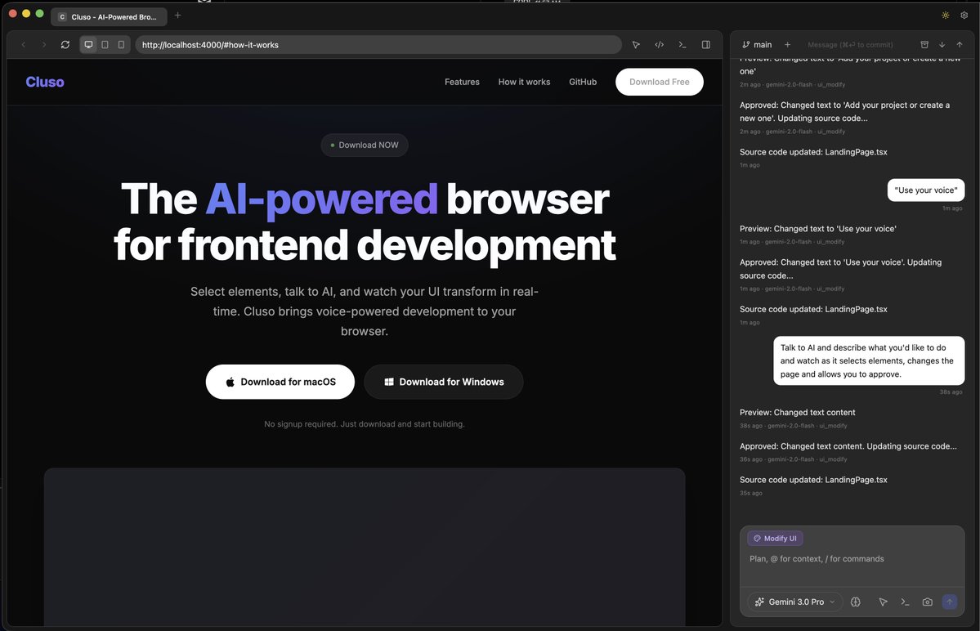Click the How it works nav link
980x631 pixels.
[524, 82]
